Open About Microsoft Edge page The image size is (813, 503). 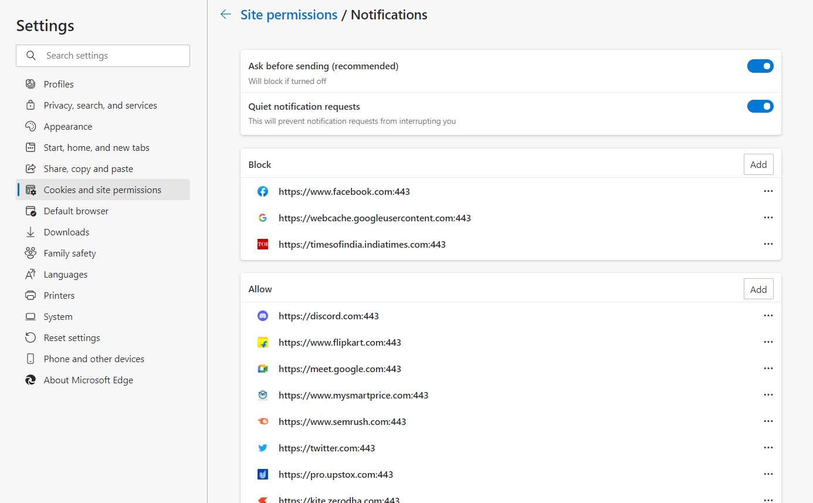(x=103, y=380)
